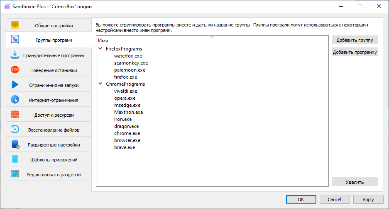Click the blue play Start restrictions icon

coord(15,84)
